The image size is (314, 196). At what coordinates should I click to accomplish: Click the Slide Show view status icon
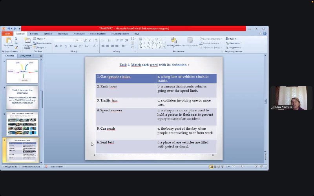pyautogui.click(x=223, y=167)
